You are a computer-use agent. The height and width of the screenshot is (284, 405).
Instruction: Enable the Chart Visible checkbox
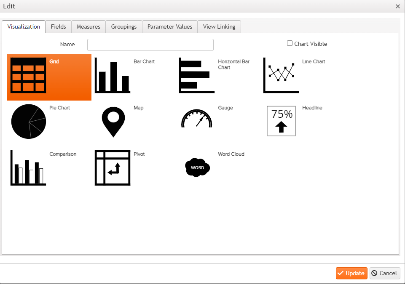pos(290,43)
